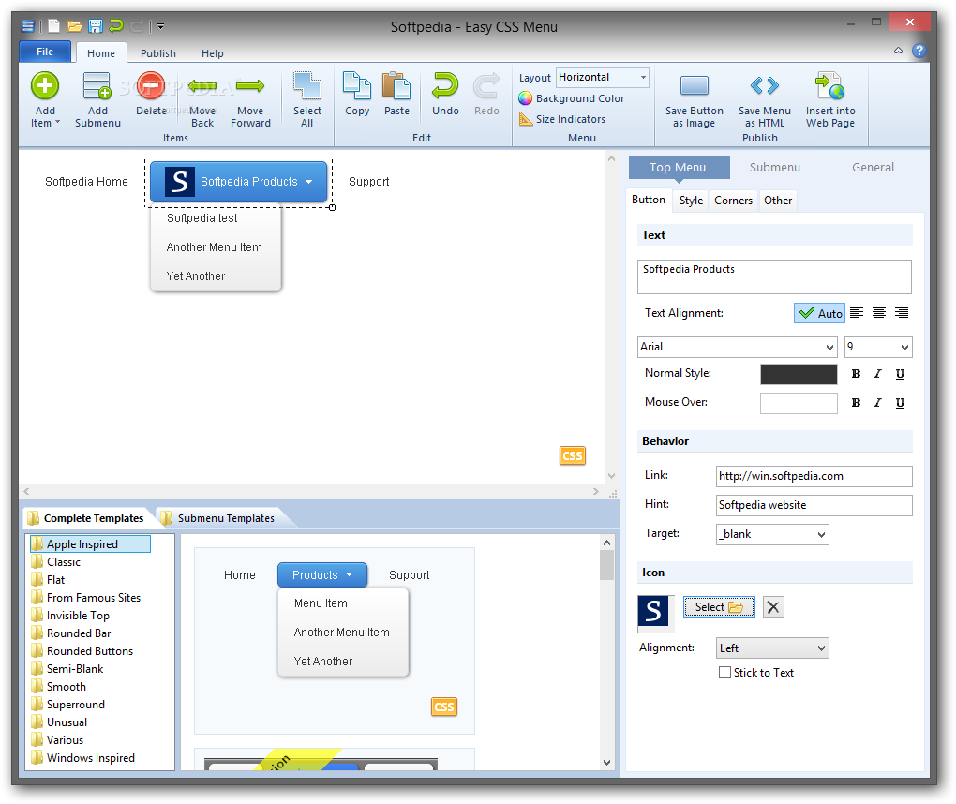The image size is (956, 804).
Task: Click Another Menu Item in canvas submenu
Action: tap(214, 247)
